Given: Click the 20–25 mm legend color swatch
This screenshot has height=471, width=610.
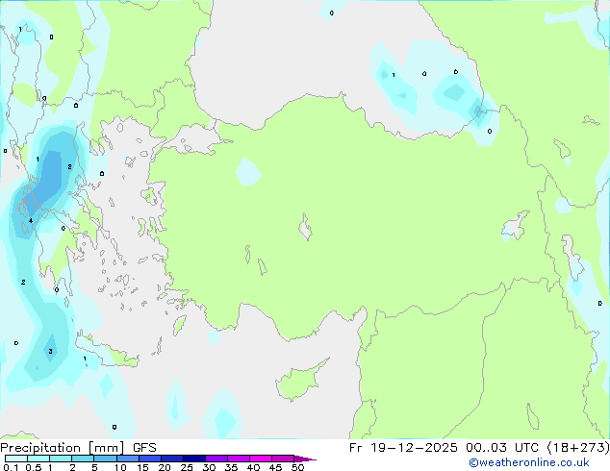Looking at the screenshot, I should point(172,459).
